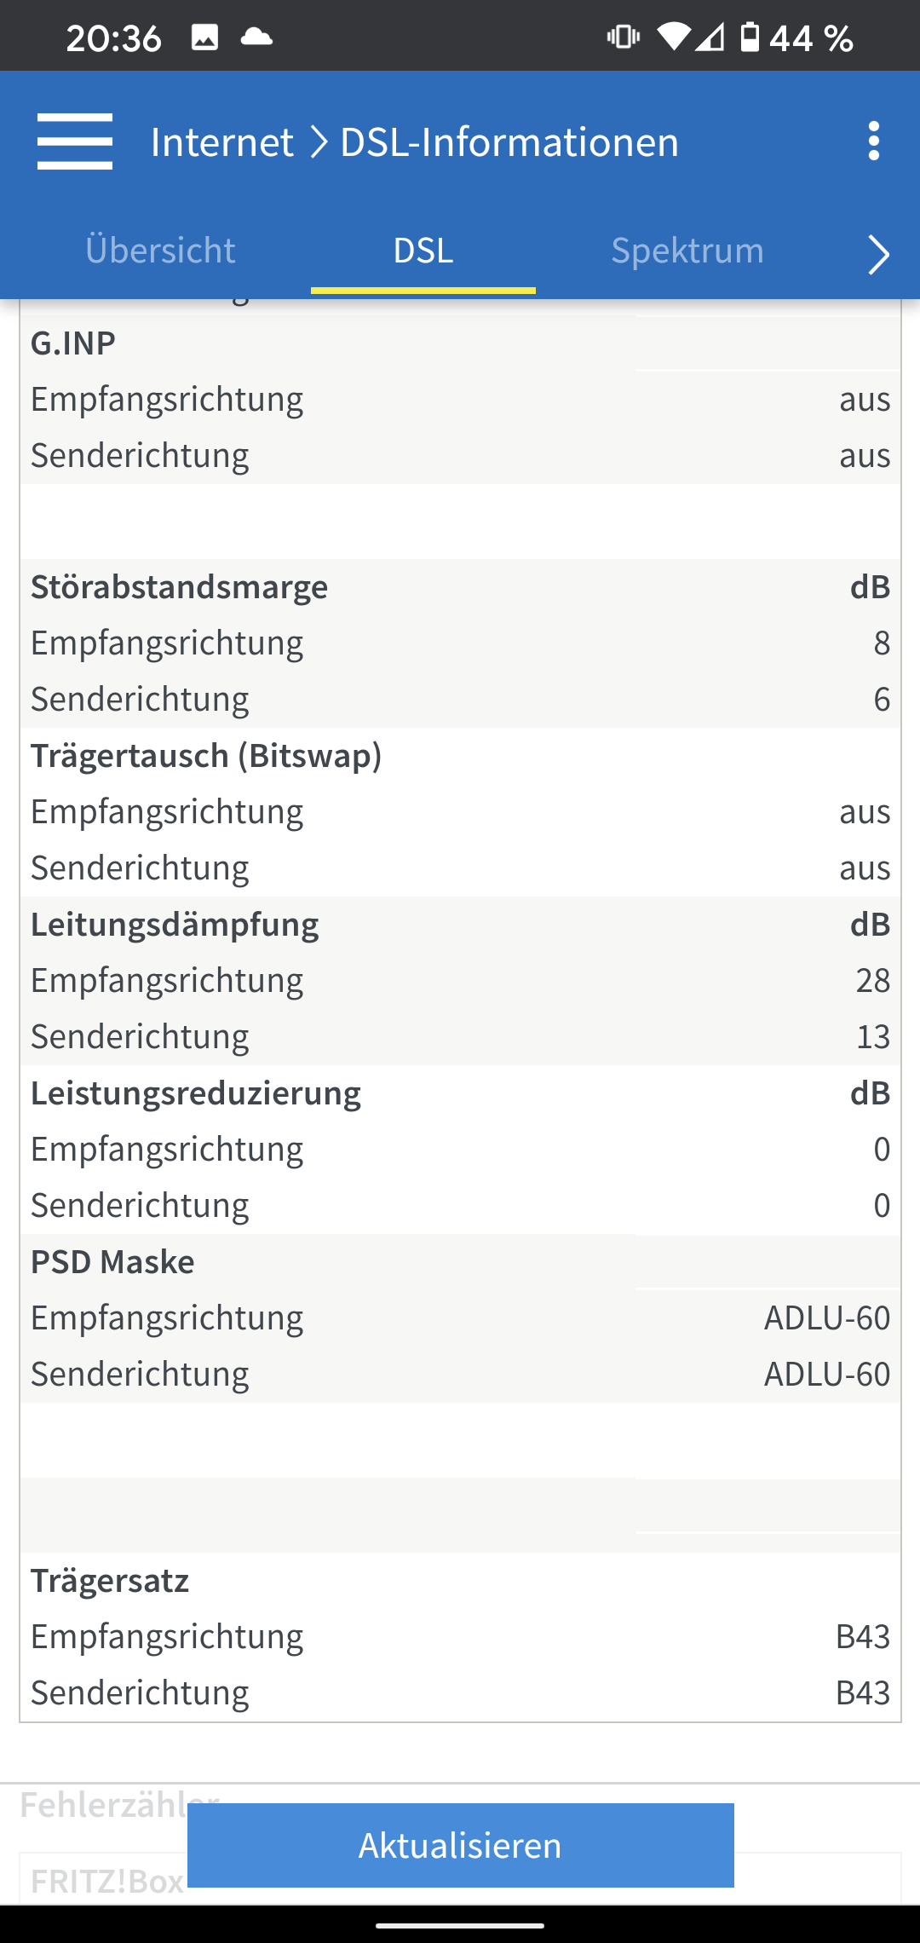Tap the Leitungsdämpfung section header
920x1943 pixels.
tap(175, 925)
